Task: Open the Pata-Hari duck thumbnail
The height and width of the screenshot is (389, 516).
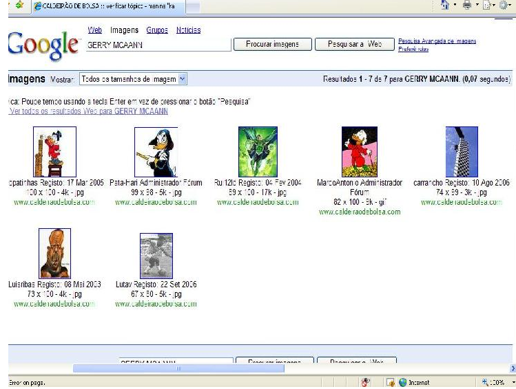Action: 156,152
